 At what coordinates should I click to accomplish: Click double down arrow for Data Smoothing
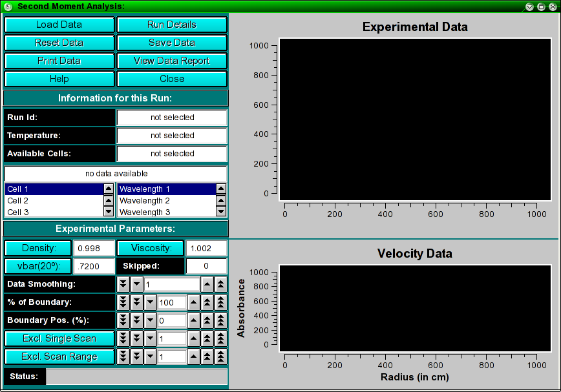[x=123, y=284]
